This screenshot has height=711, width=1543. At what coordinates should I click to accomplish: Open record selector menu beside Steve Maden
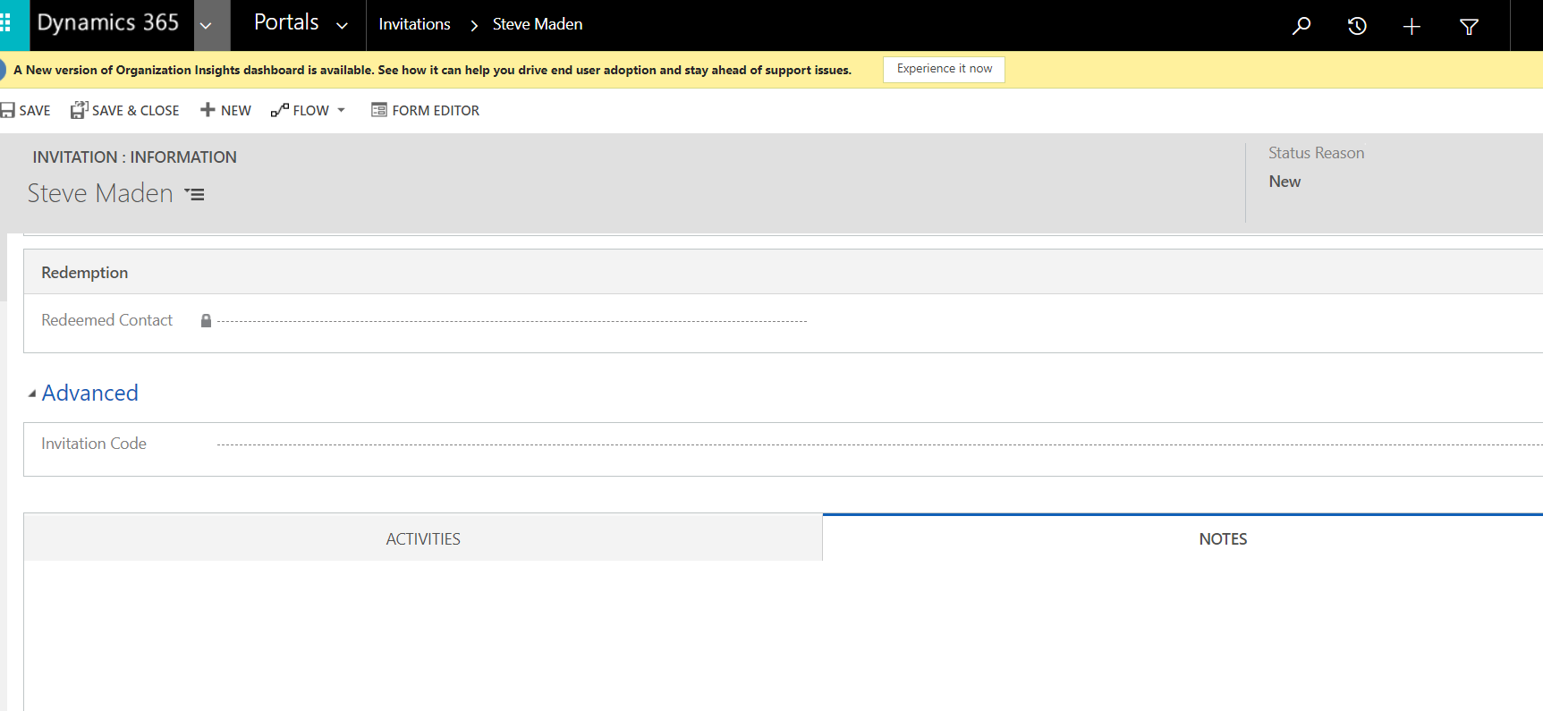click(194, 194)
